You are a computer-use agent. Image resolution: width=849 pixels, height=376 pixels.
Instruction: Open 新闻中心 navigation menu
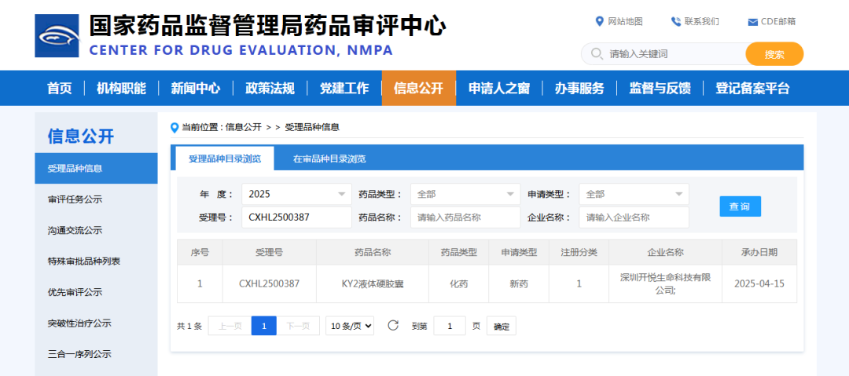coord(196,88)
